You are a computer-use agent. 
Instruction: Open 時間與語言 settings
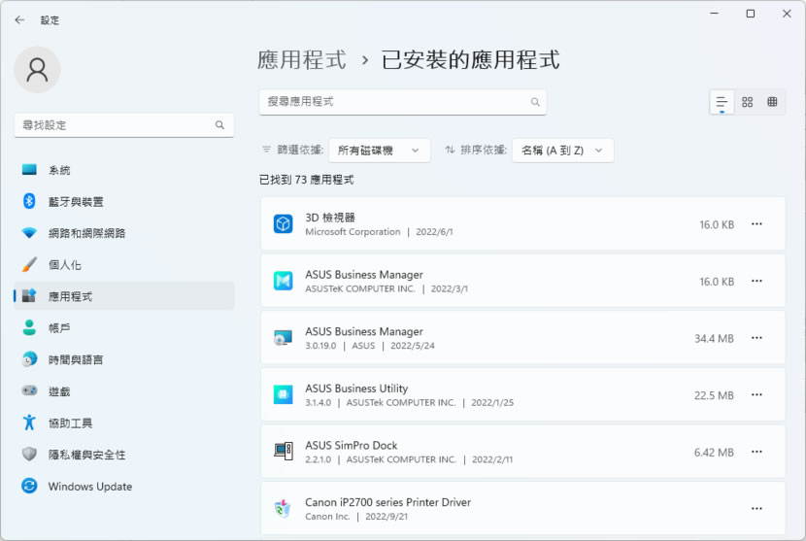[x=124, y=359]
